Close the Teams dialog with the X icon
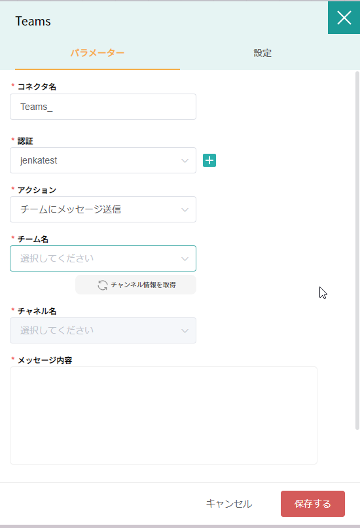Viewport: 360px width, 528px height. pos(344,18)
